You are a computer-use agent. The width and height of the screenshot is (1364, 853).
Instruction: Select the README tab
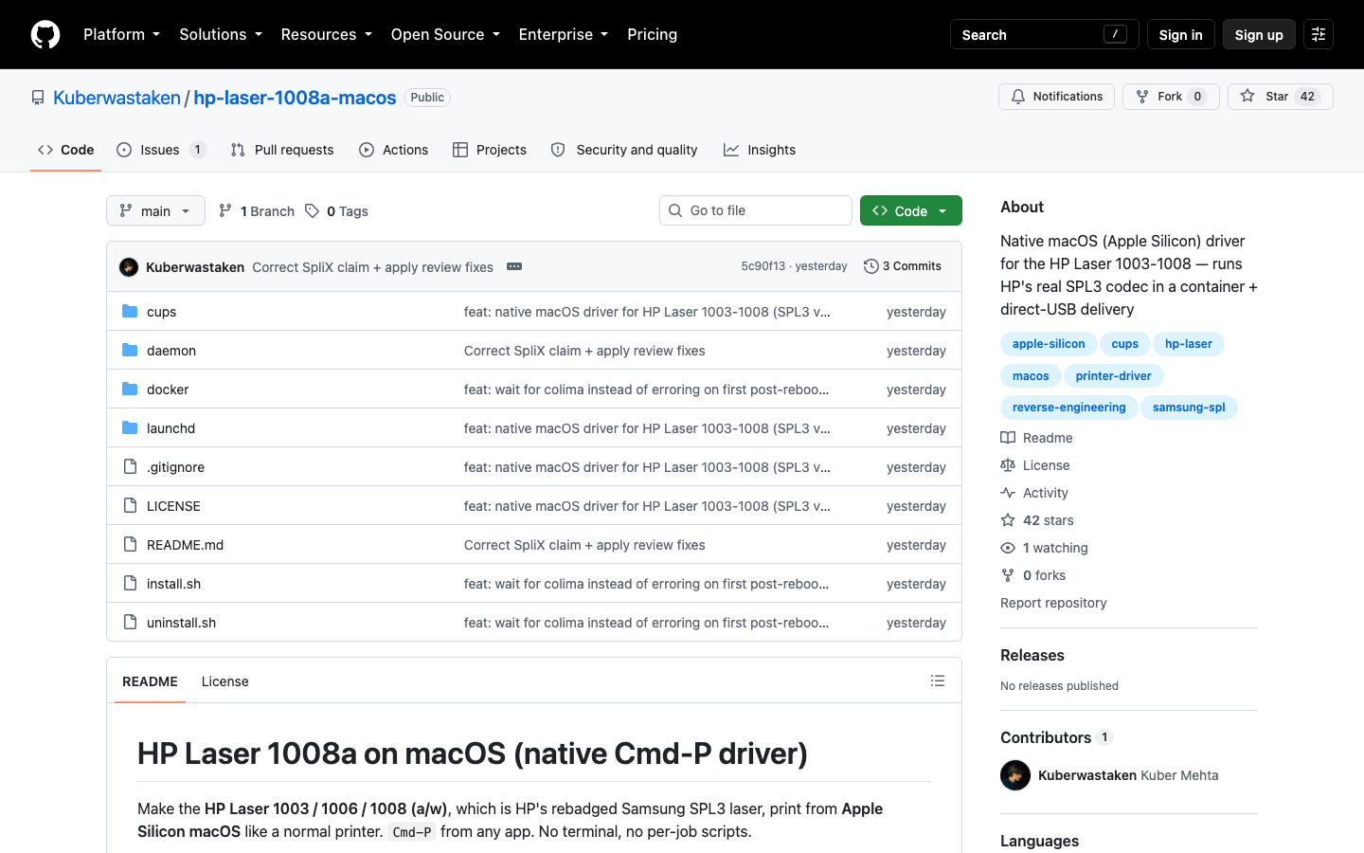point(150,681)
